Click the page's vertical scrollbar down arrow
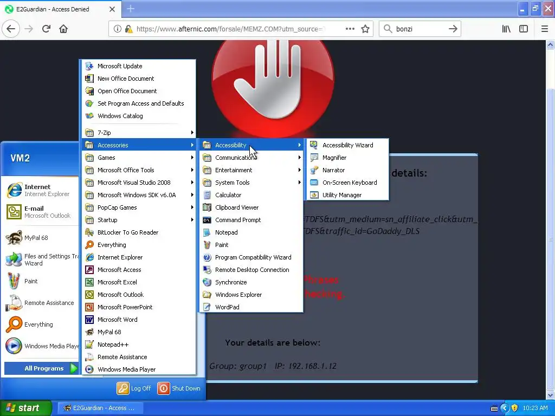This screenshot has width=555, height=416. tap(550, 395)
